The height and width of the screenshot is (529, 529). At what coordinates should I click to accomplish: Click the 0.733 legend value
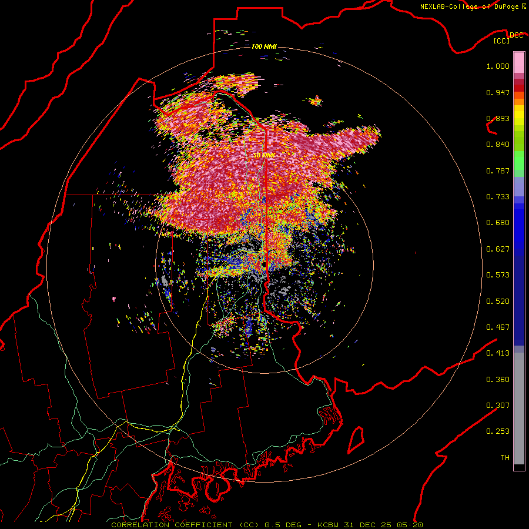[x=498, y=197]
